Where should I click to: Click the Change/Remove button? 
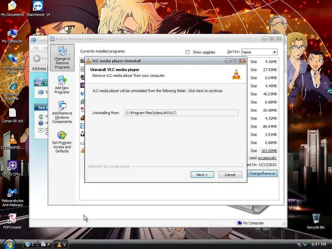point(262,173)
